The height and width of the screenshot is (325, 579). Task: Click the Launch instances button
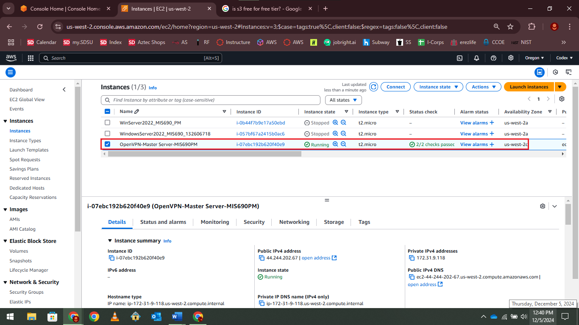click(529, 87)
